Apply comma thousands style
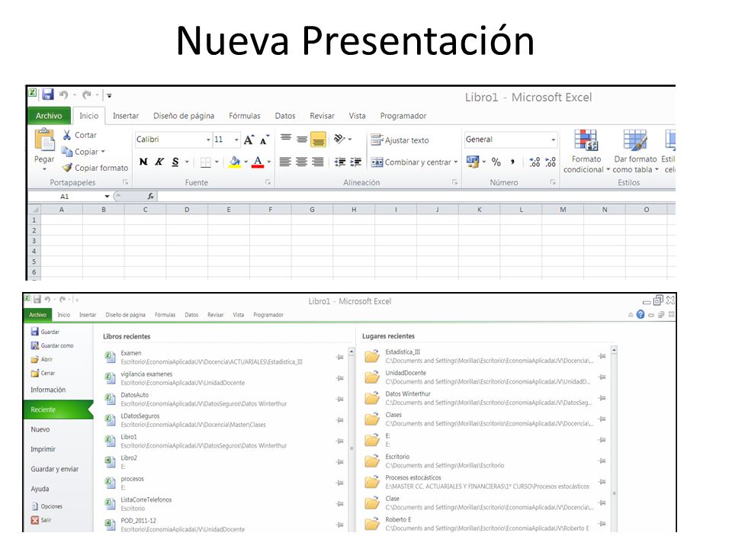 (512, 162)
